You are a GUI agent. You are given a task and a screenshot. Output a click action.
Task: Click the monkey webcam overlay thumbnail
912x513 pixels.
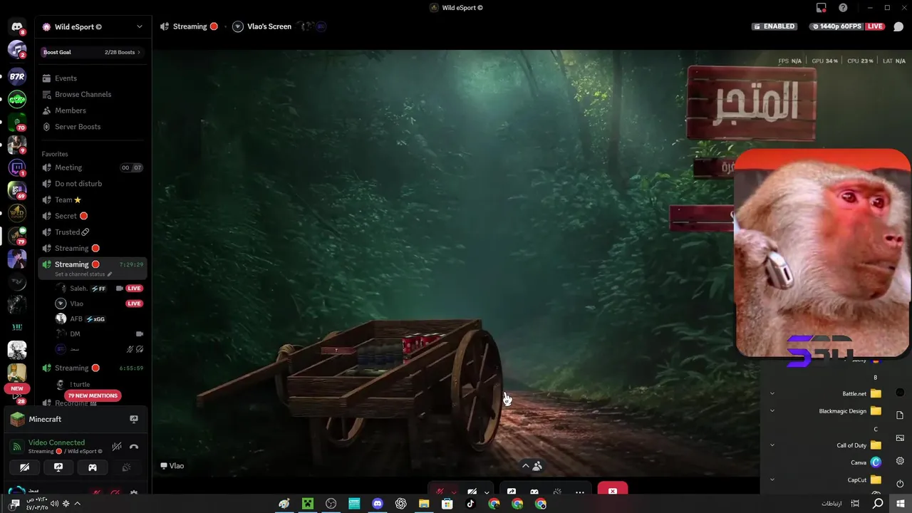[x=822, y=252]
